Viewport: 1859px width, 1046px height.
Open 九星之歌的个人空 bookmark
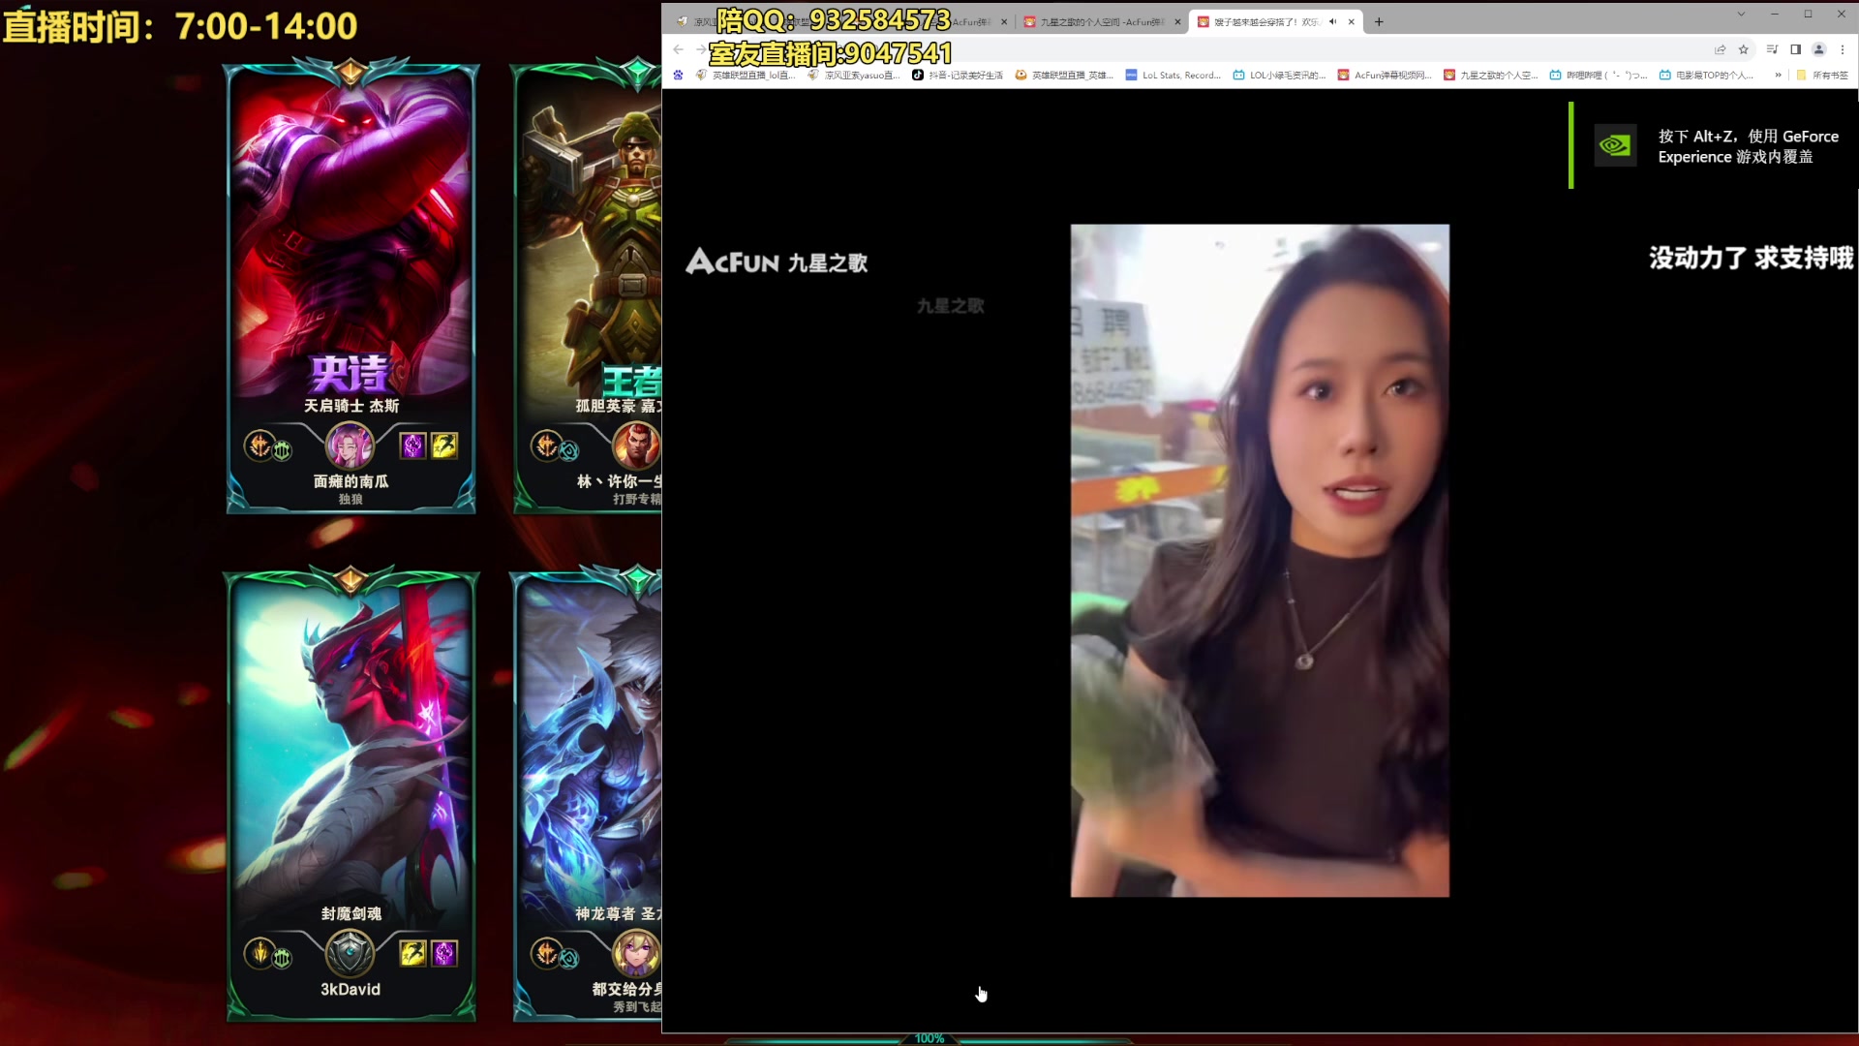[x=1491, y=75]
